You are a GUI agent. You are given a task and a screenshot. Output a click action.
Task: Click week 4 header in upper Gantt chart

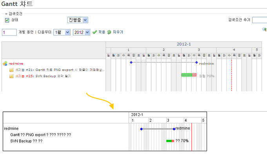point(234,50)
